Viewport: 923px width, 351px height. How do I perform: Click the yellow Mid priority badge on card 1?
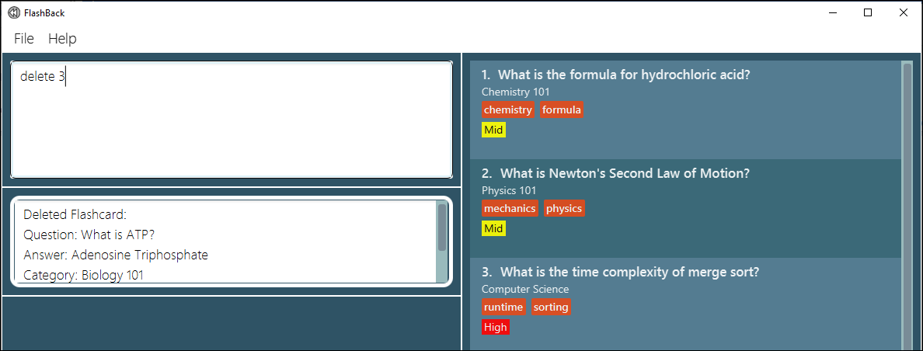pyautogui.click(x=494, y=130)
